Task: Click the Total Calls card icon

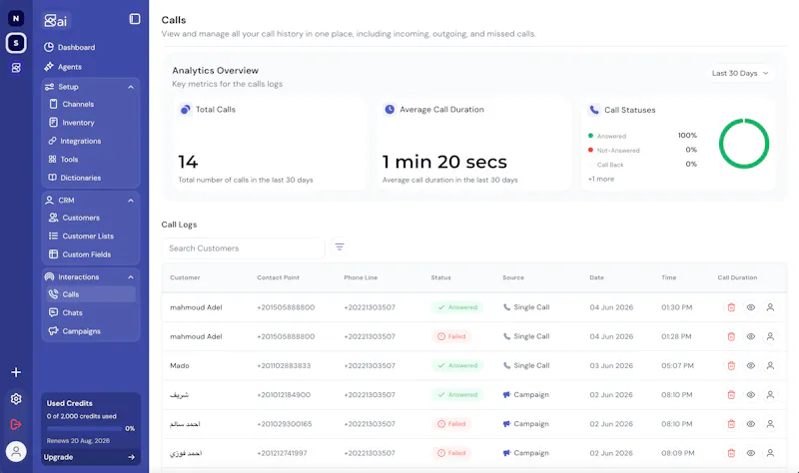Action: [x=186, y=109]
